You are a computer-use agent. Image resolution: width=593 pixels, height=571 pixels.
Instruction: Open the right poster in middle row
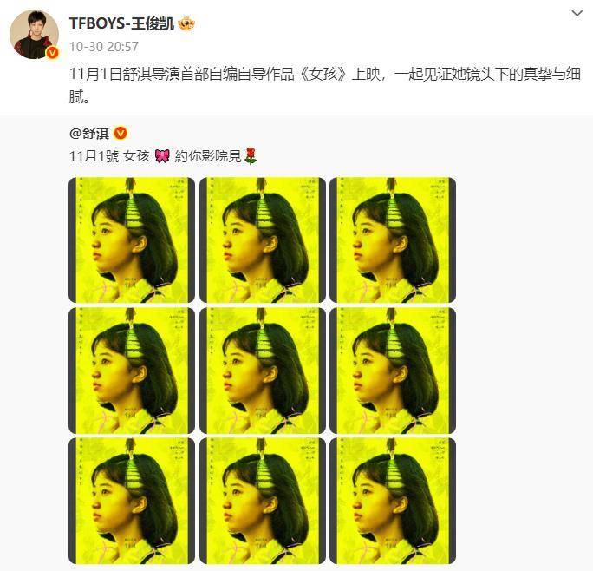(x=393, y=371)
